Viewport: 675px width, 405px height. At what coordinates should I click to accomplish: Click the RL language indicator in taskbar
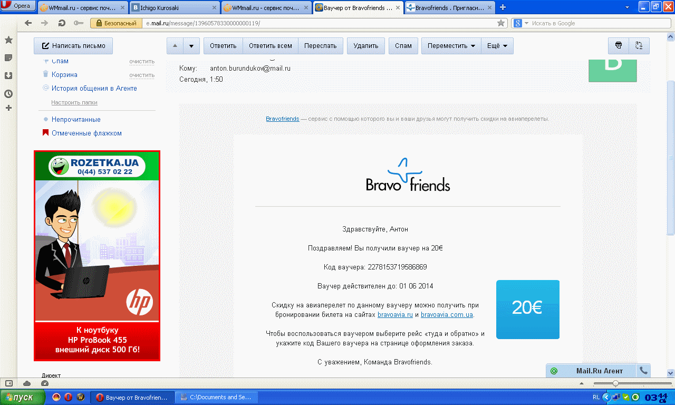point(596,397)
